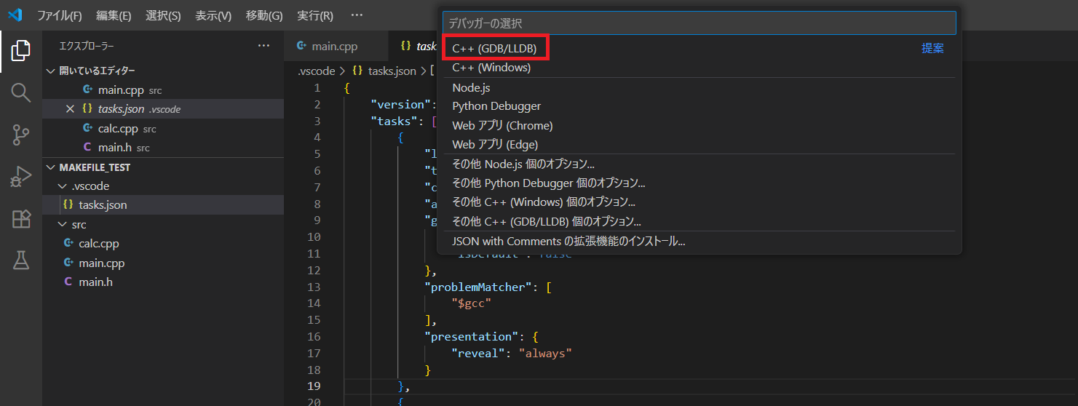Click the "always" value in editor

pyautogui.click(x=545, y=353)
